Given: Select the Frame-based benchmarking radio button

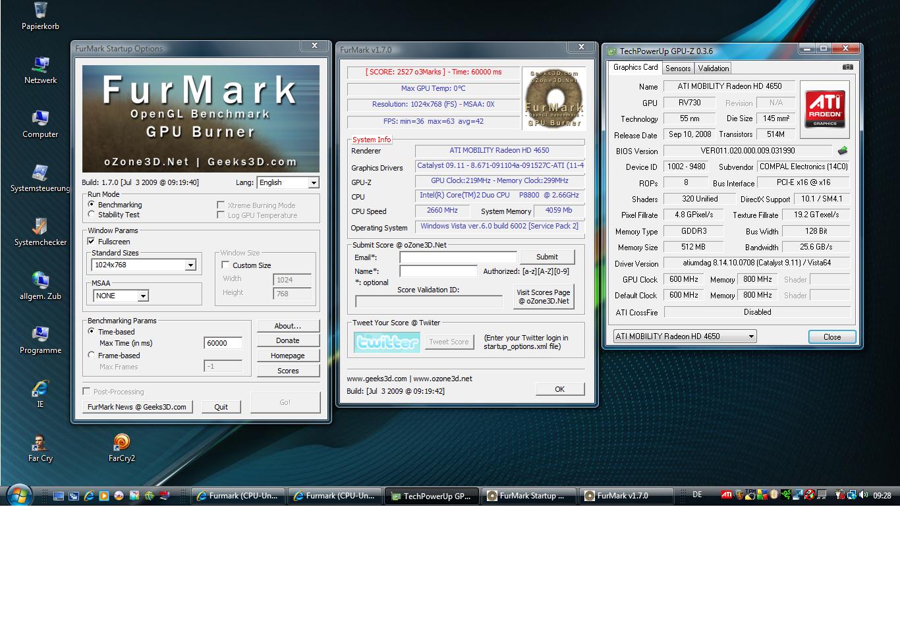Looking at the screenshot, I should (x=92, y=355).
